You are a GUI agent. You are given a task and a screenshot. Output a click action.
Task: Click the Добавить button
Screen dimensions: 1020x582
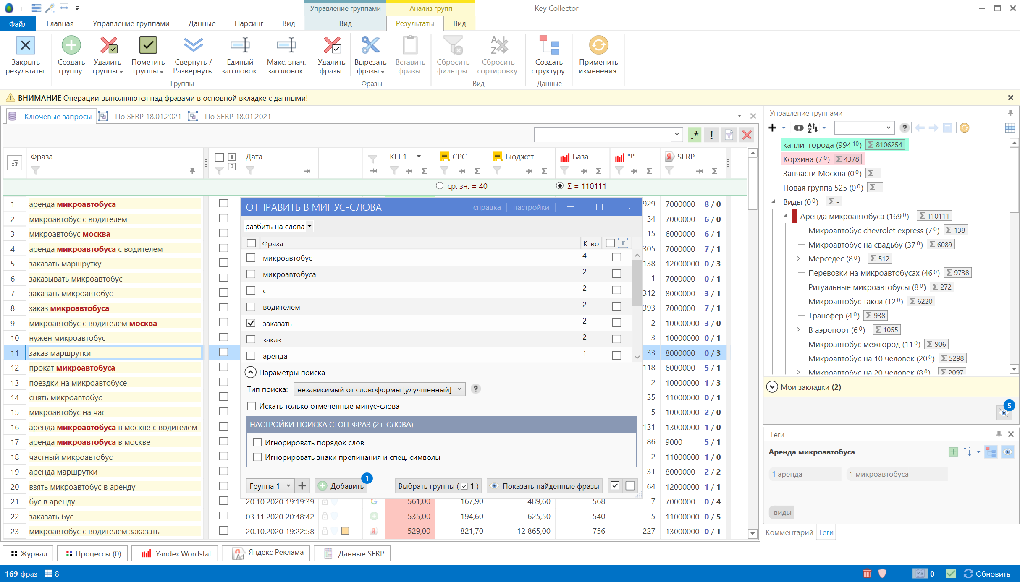(x=341, y=486)
